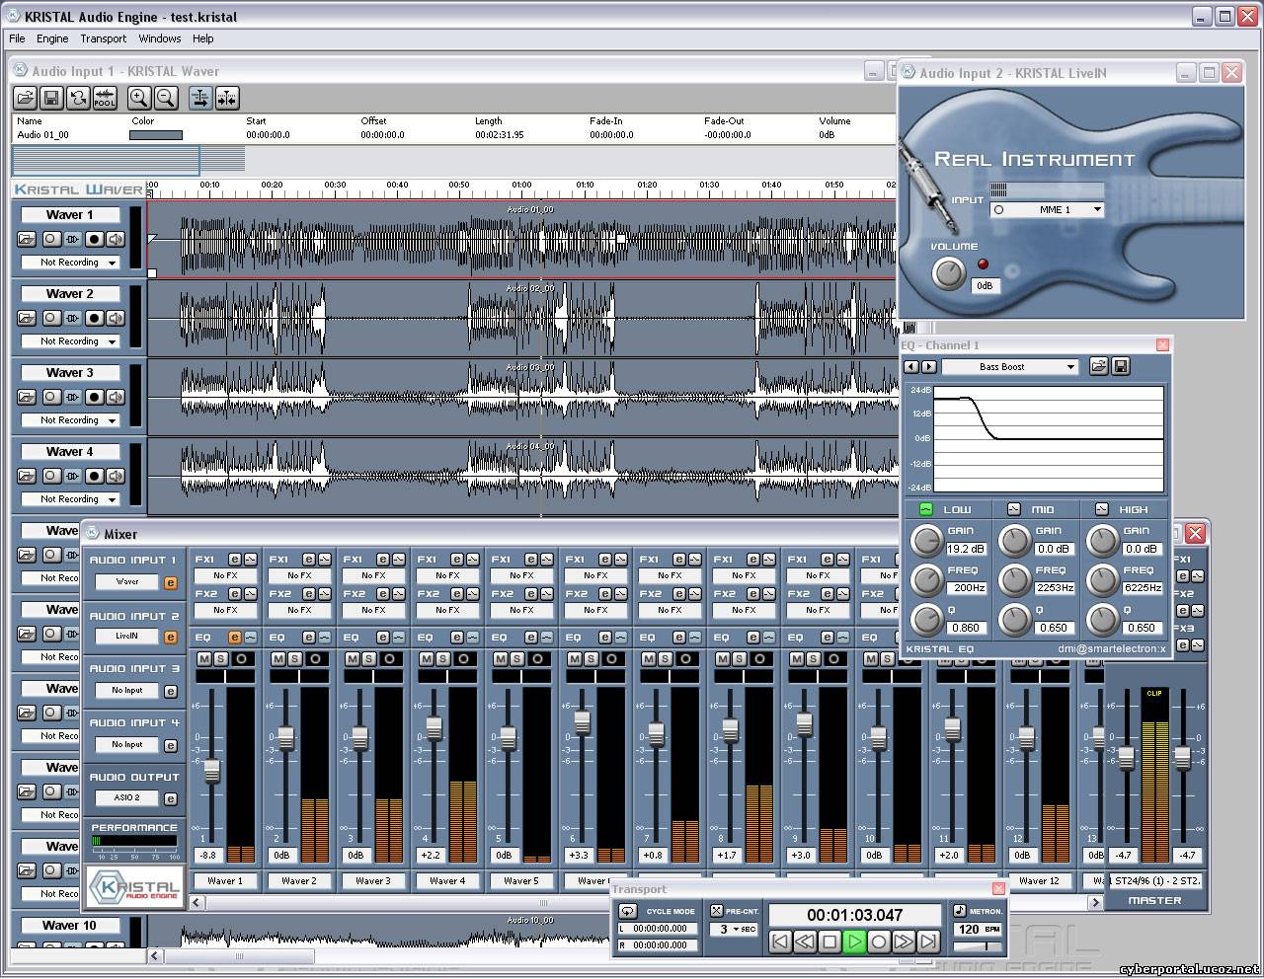Click the cycle L position field
Viewport: 1264px width, 979px height.
pyautogui.click(x=660, y=929)
